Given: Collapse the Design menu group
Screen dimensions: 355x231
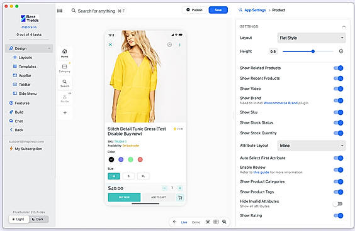Looking at the screenshot, I should 49,48.
